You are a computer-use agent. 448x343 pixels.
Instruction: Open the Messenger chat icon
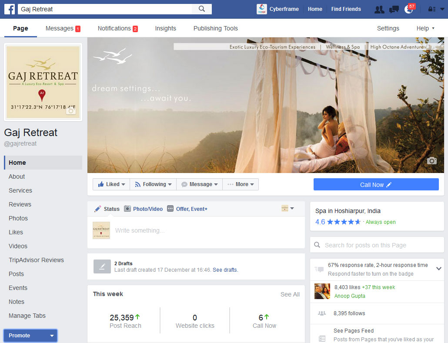coord(394,9)
